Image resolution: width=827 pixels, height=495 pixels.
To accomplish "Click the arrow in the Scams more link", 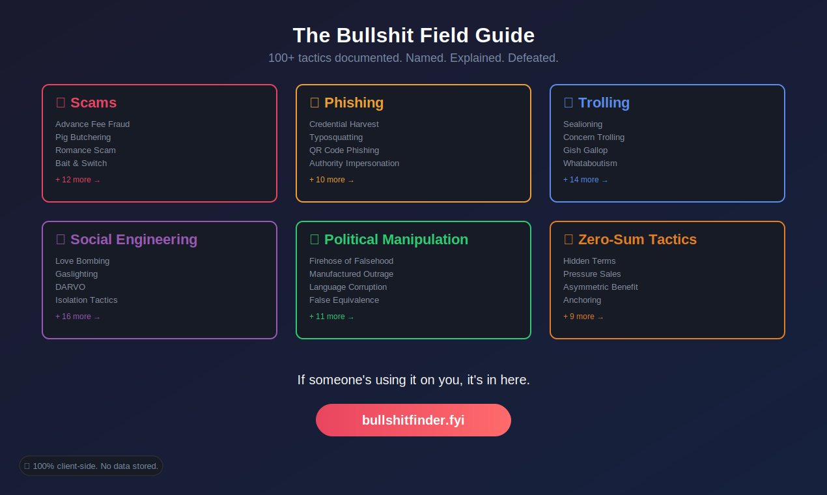I will coord(96,179).
